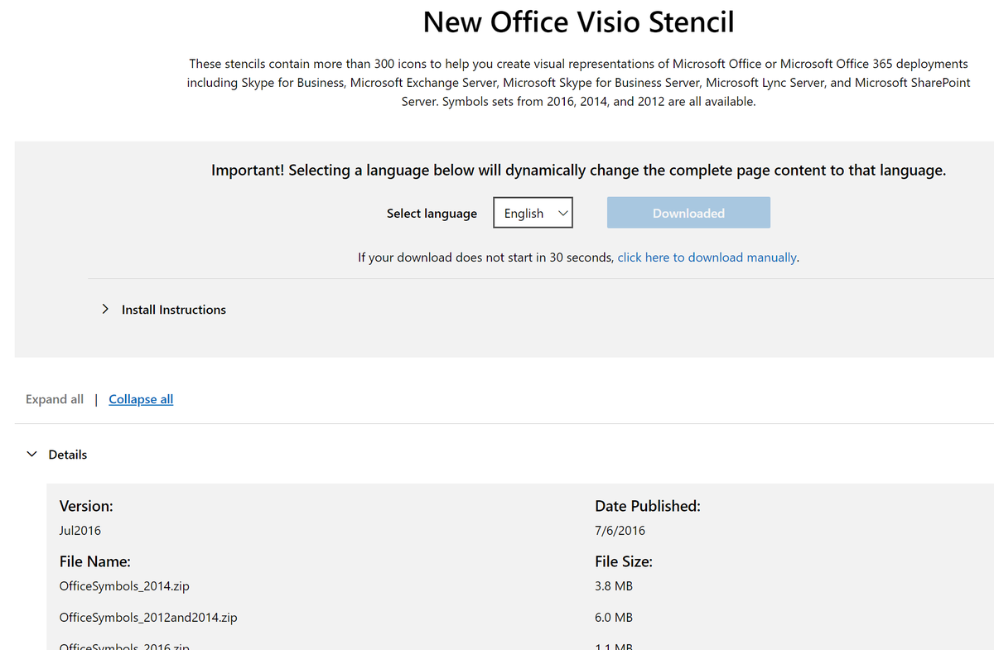994x650 pixels.
Task: Click the File Size: label
Action: pos(624,561)
